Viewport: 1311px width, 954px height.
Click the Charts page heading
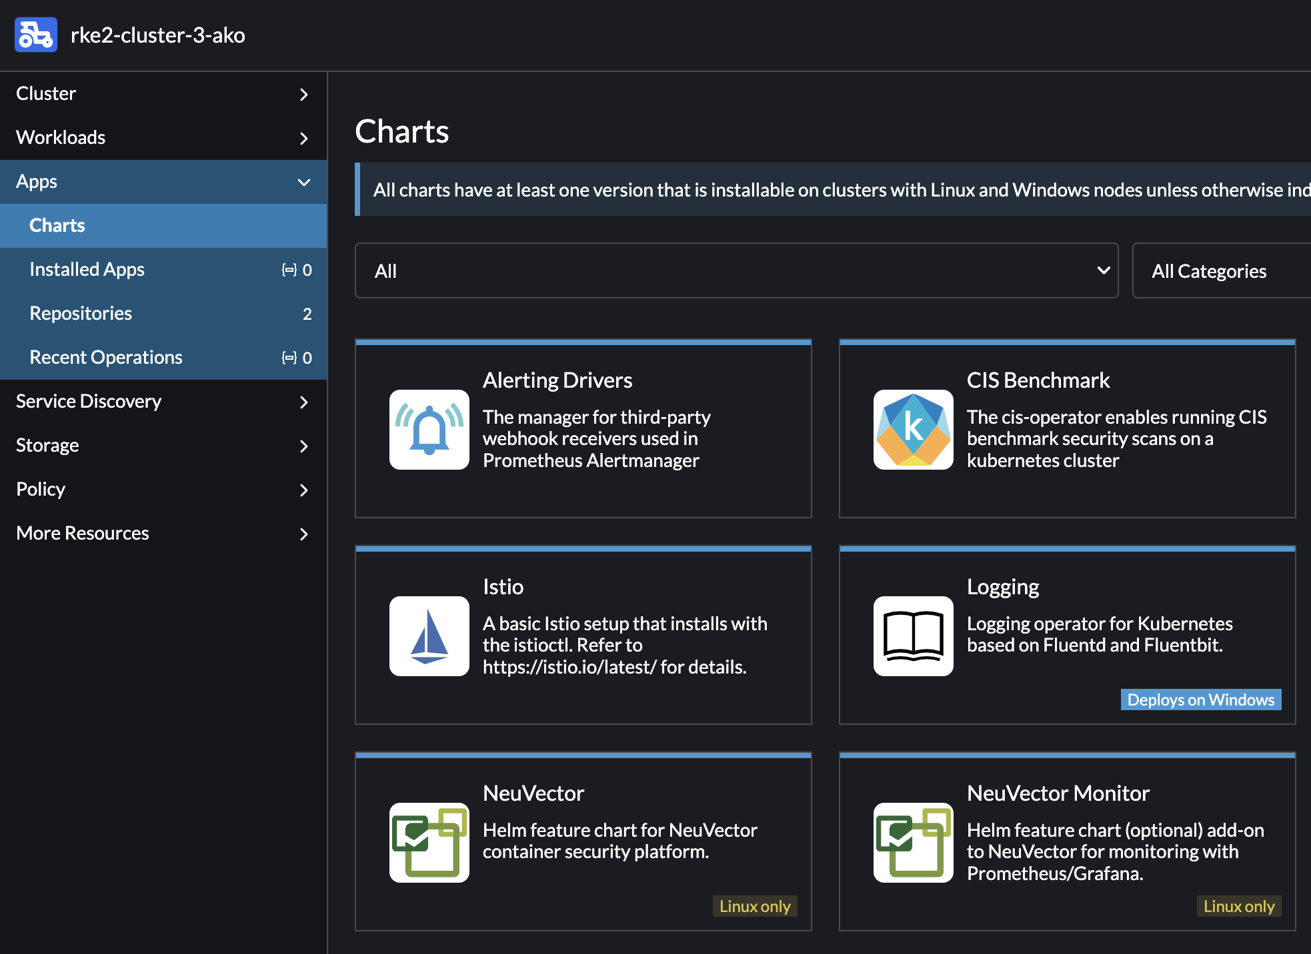pyautogui.click(x=402, y=131)
